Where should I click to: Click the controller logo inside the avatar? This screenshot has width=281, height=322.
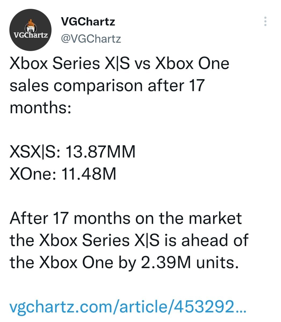pyautogui.click(x=31, y=26)
